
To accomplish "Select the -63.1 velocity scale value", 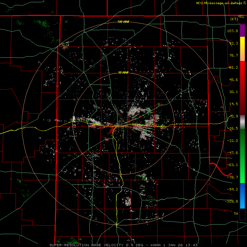I will pyautogui.click(x=232, y=165).
